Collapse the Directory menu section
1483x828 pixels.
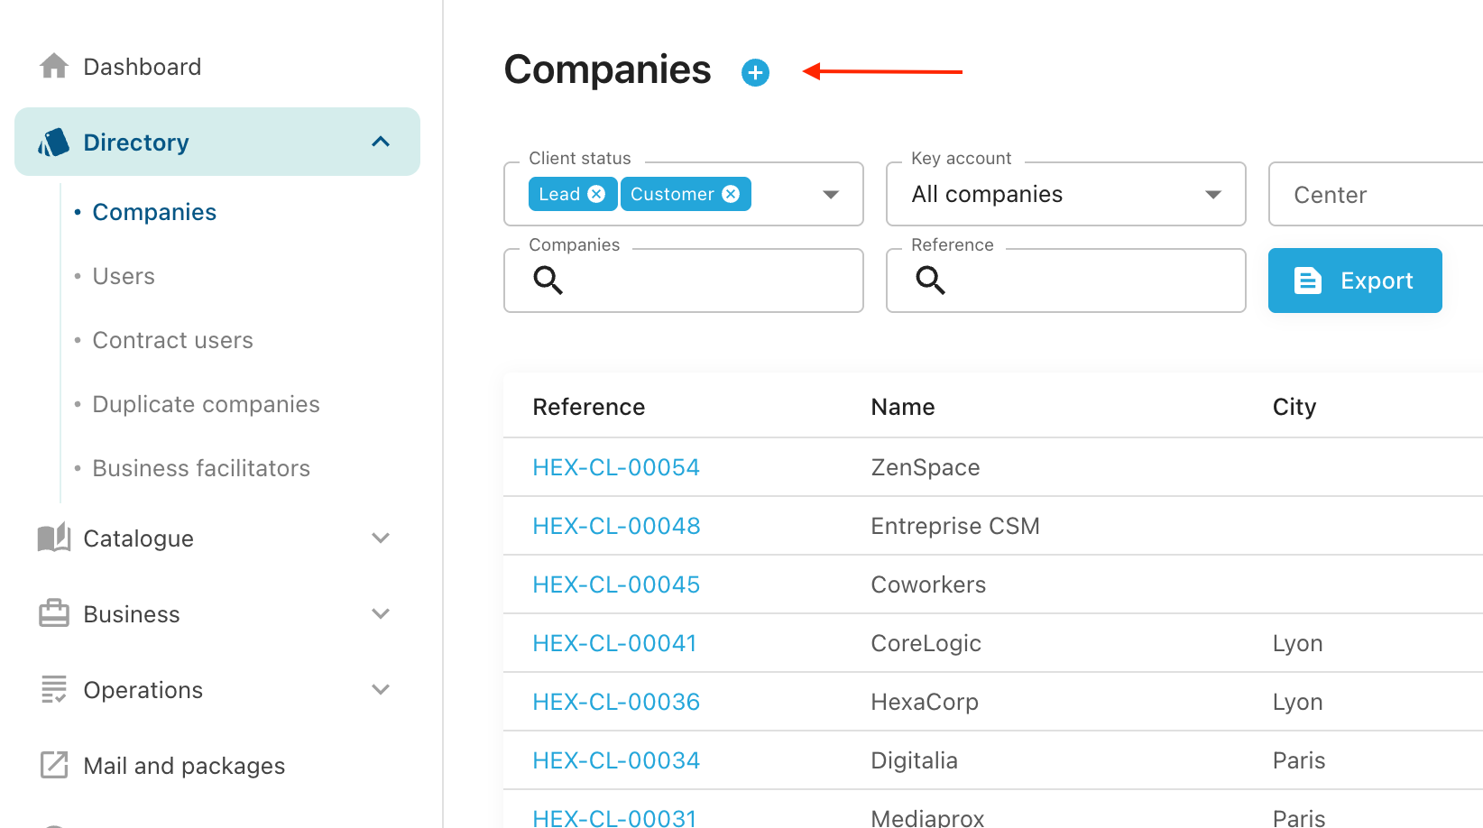(381, 142)
